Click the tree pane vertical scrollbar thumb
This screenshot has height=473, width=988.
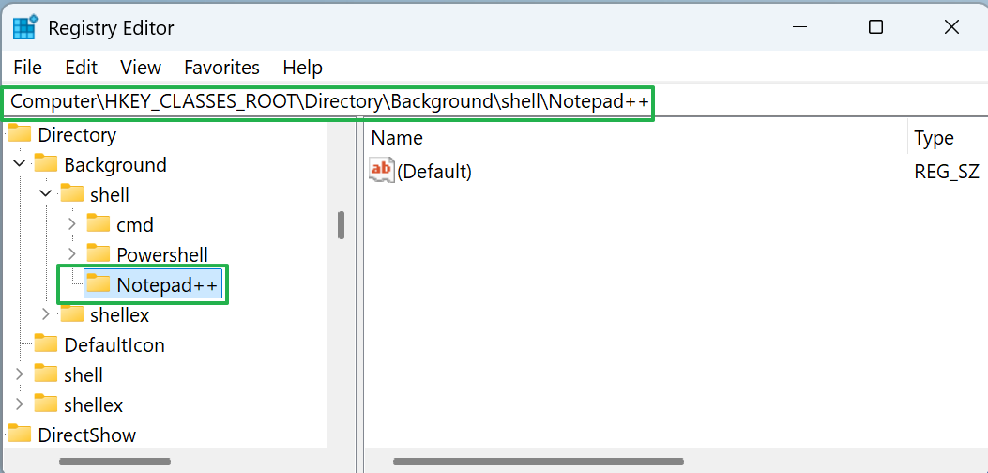click(x=341, y=225)
